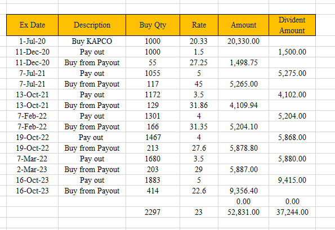Viewport: 335px width, 230px height.
Task: Select the 37,244.00 total dividend cell
Action: point(292,212)
